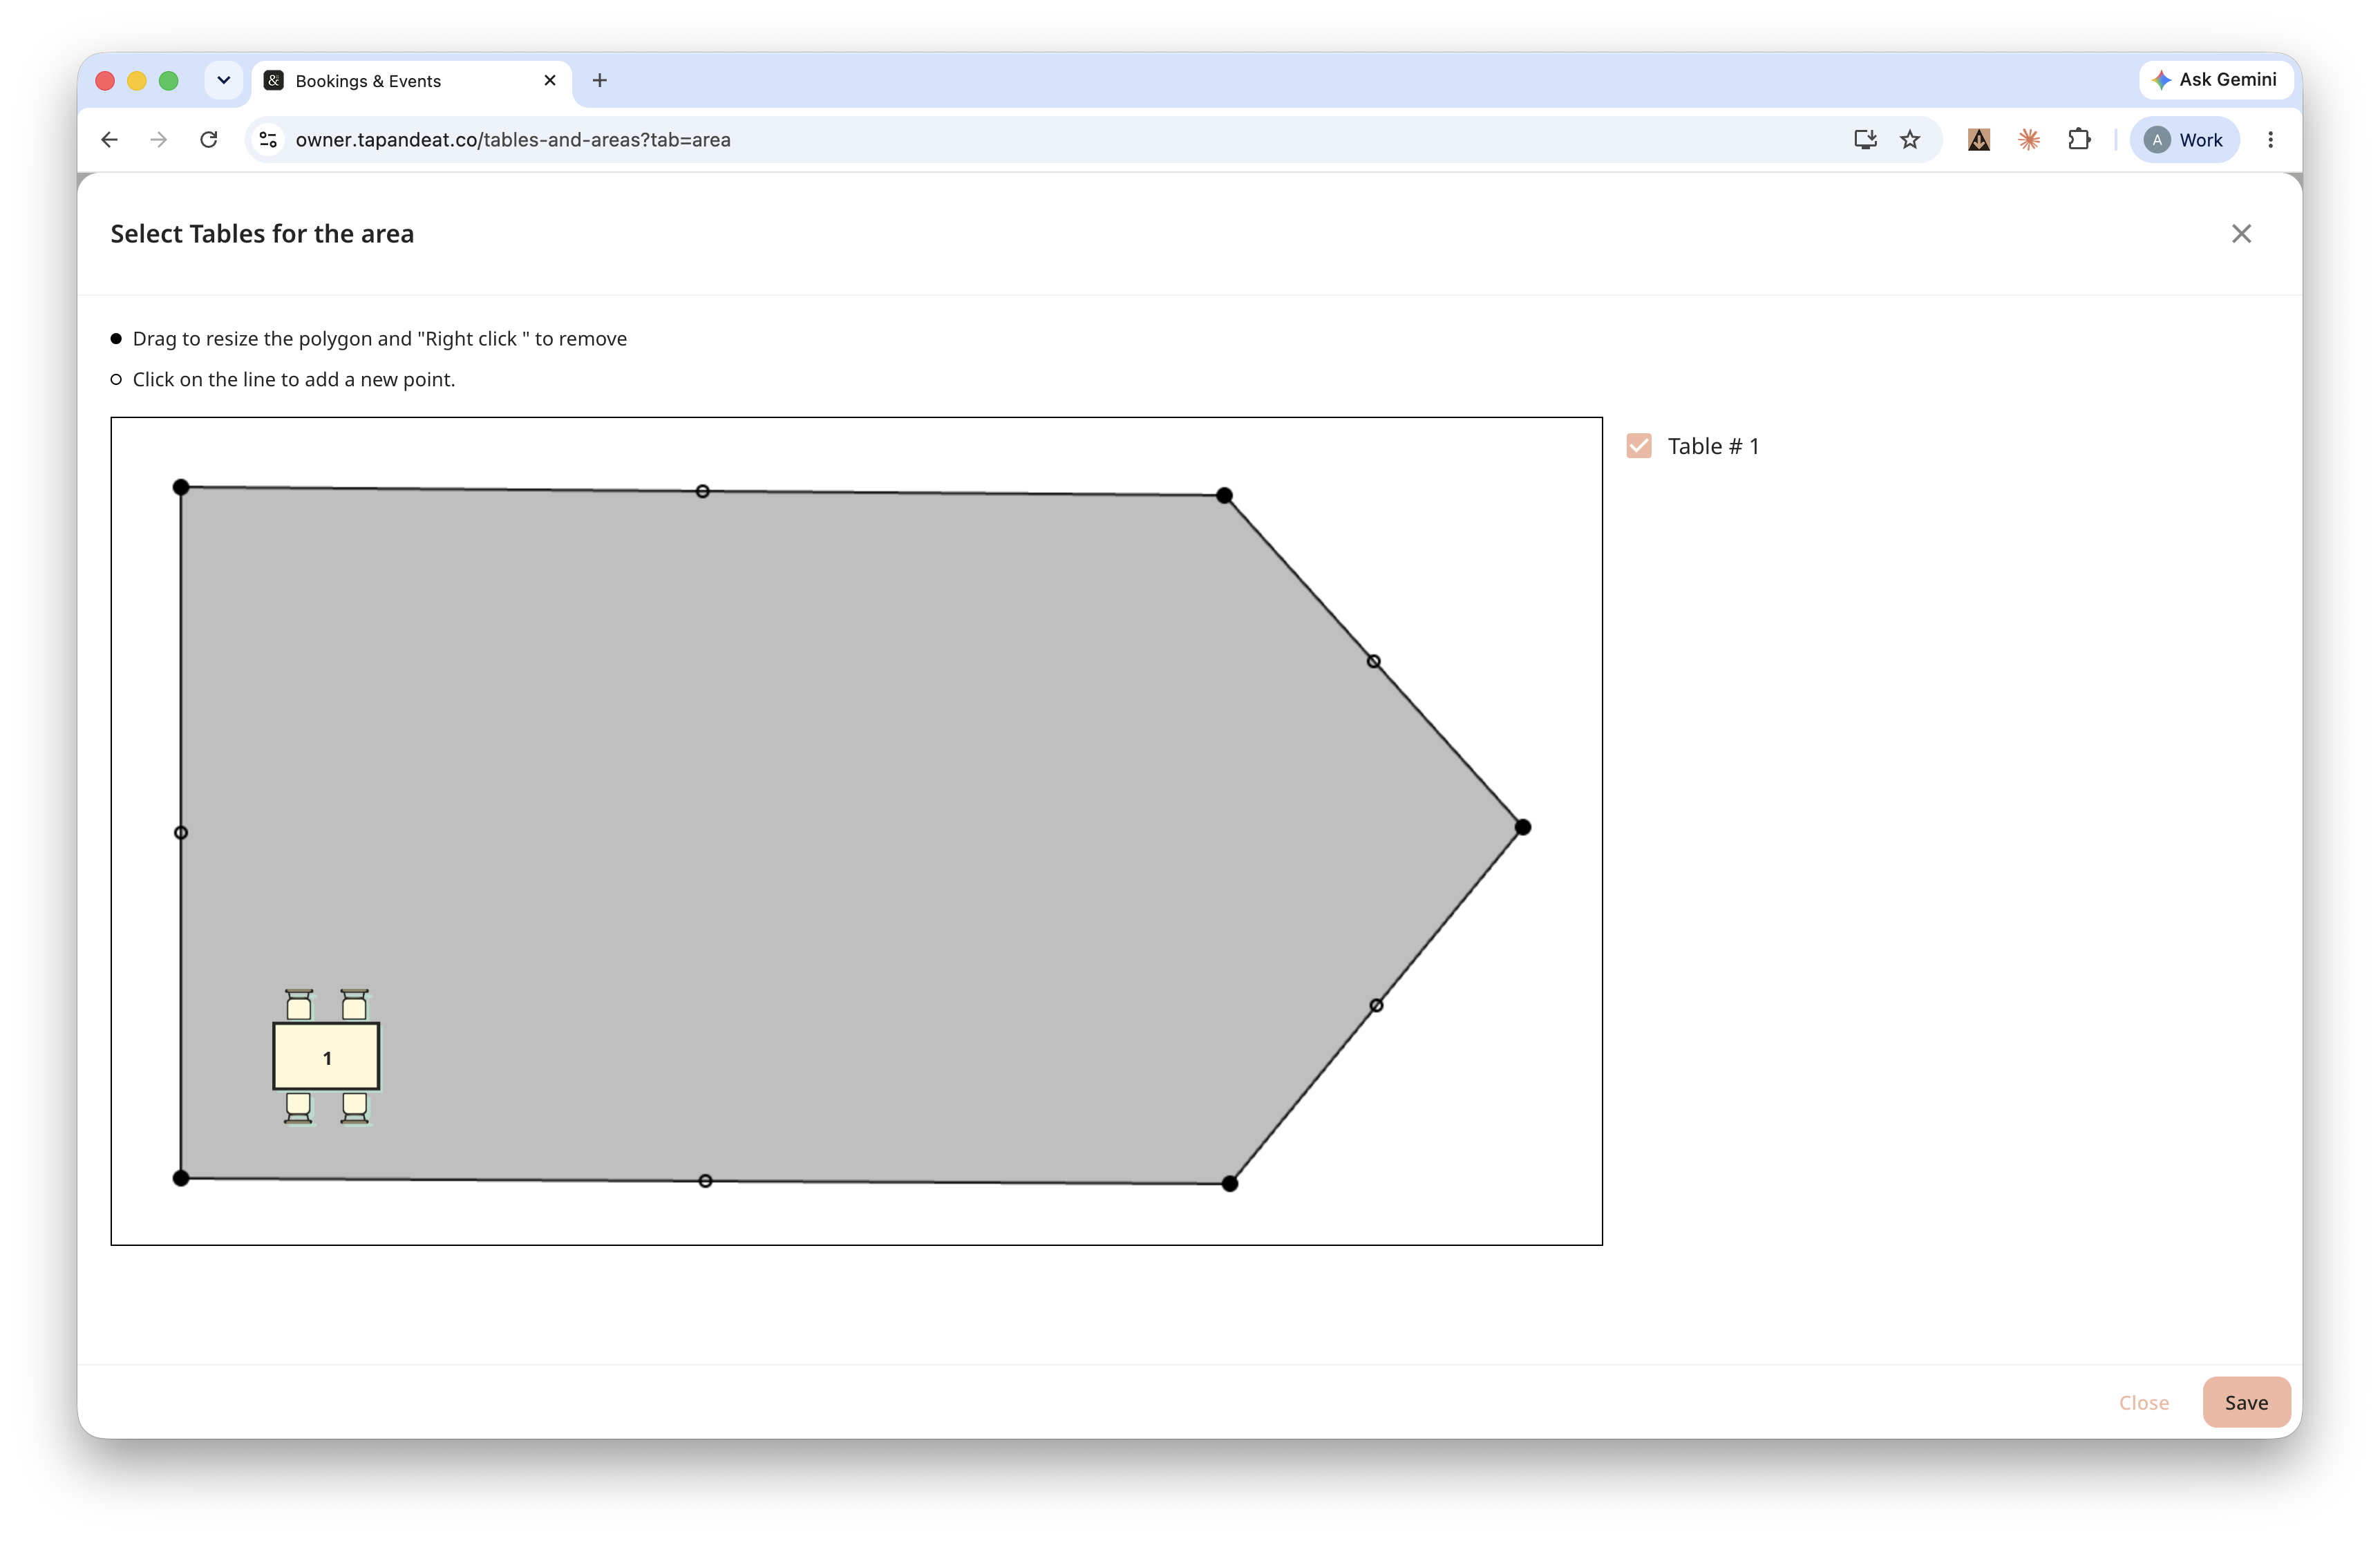Open the Work profile menu
The height and width of the screenshot is (1541, 2380).
[x=2184, y=140]
